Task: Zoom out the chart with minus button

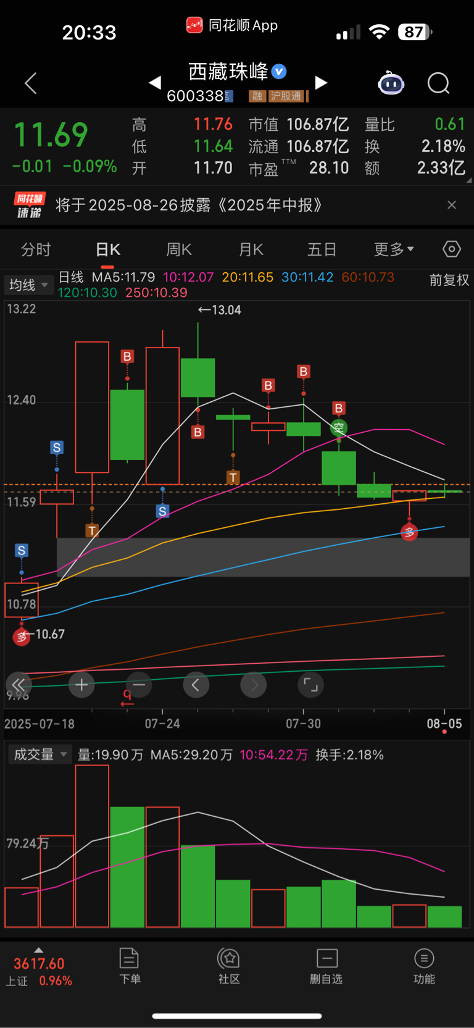Action: click(139, 685)
